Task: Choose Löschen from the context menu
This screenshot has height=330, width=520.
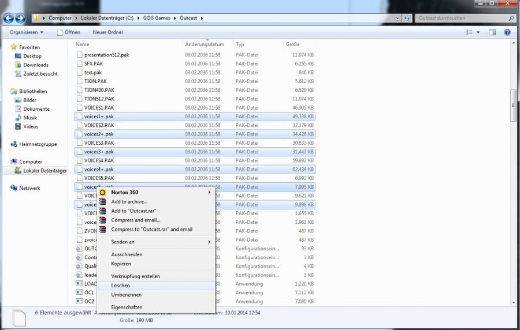Action: pos(120,286)
